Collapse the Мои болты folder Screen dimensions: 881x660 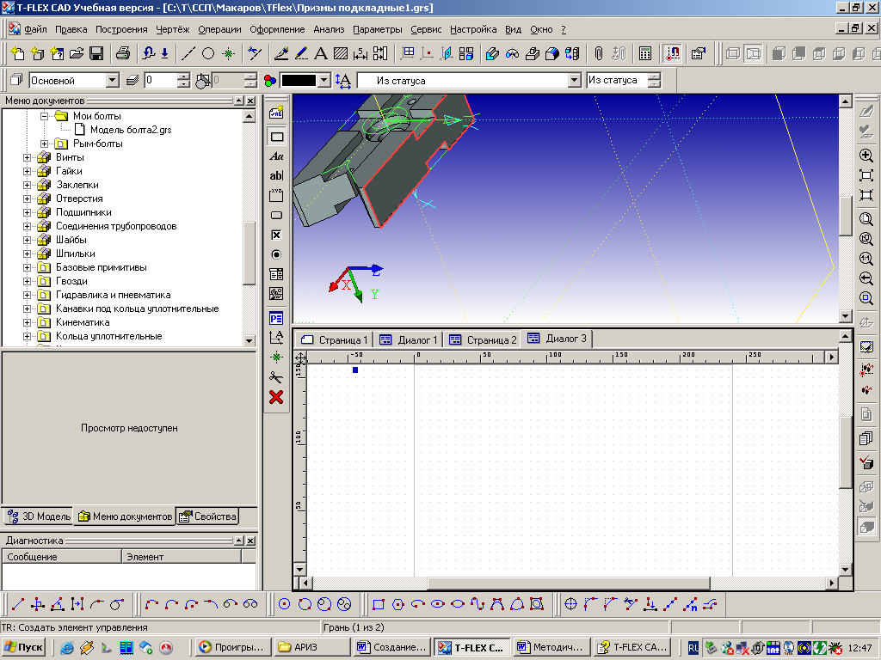(44, 116)
